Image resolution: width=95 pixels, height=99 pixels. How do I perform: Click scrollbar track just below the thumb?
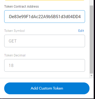(x=91, y=74)
